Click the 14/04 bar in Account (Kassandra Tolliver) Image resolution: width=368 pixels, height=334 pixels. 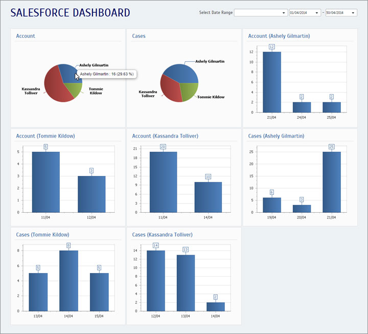point(208,197)
